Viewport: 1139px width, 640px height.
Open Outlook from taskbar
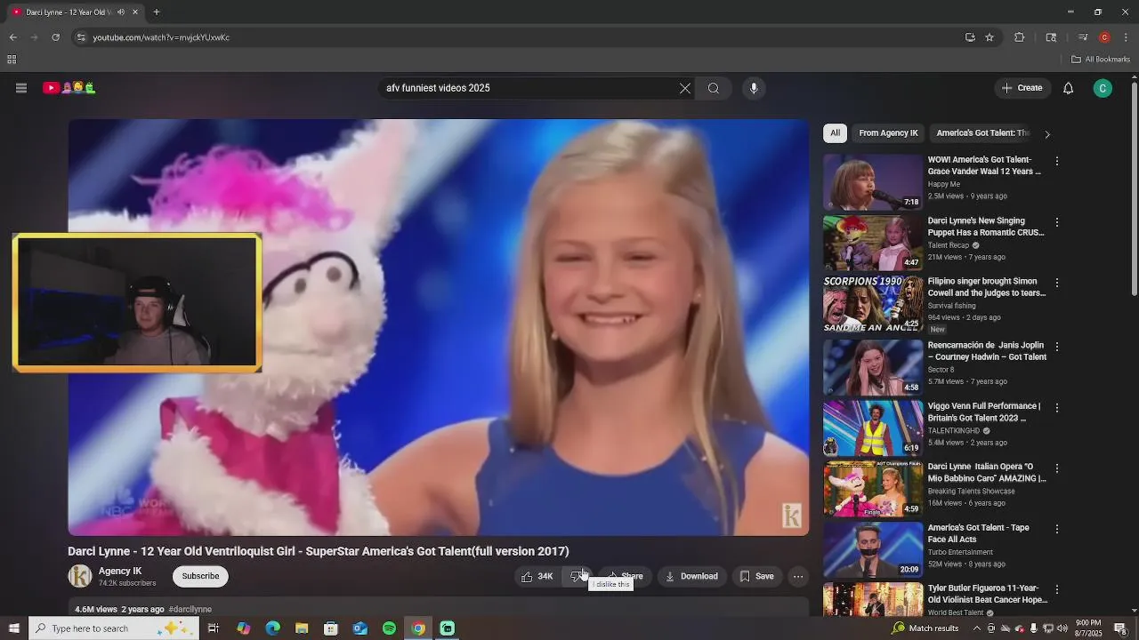[x=359, y=628]
